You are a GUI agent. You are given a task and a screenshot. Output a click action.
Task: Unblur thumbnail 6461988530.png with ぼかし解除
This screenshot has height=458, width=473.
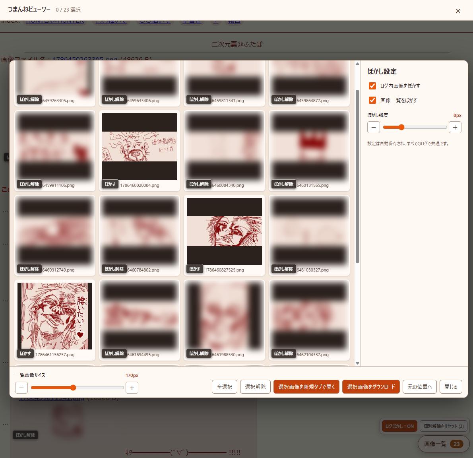199,353
